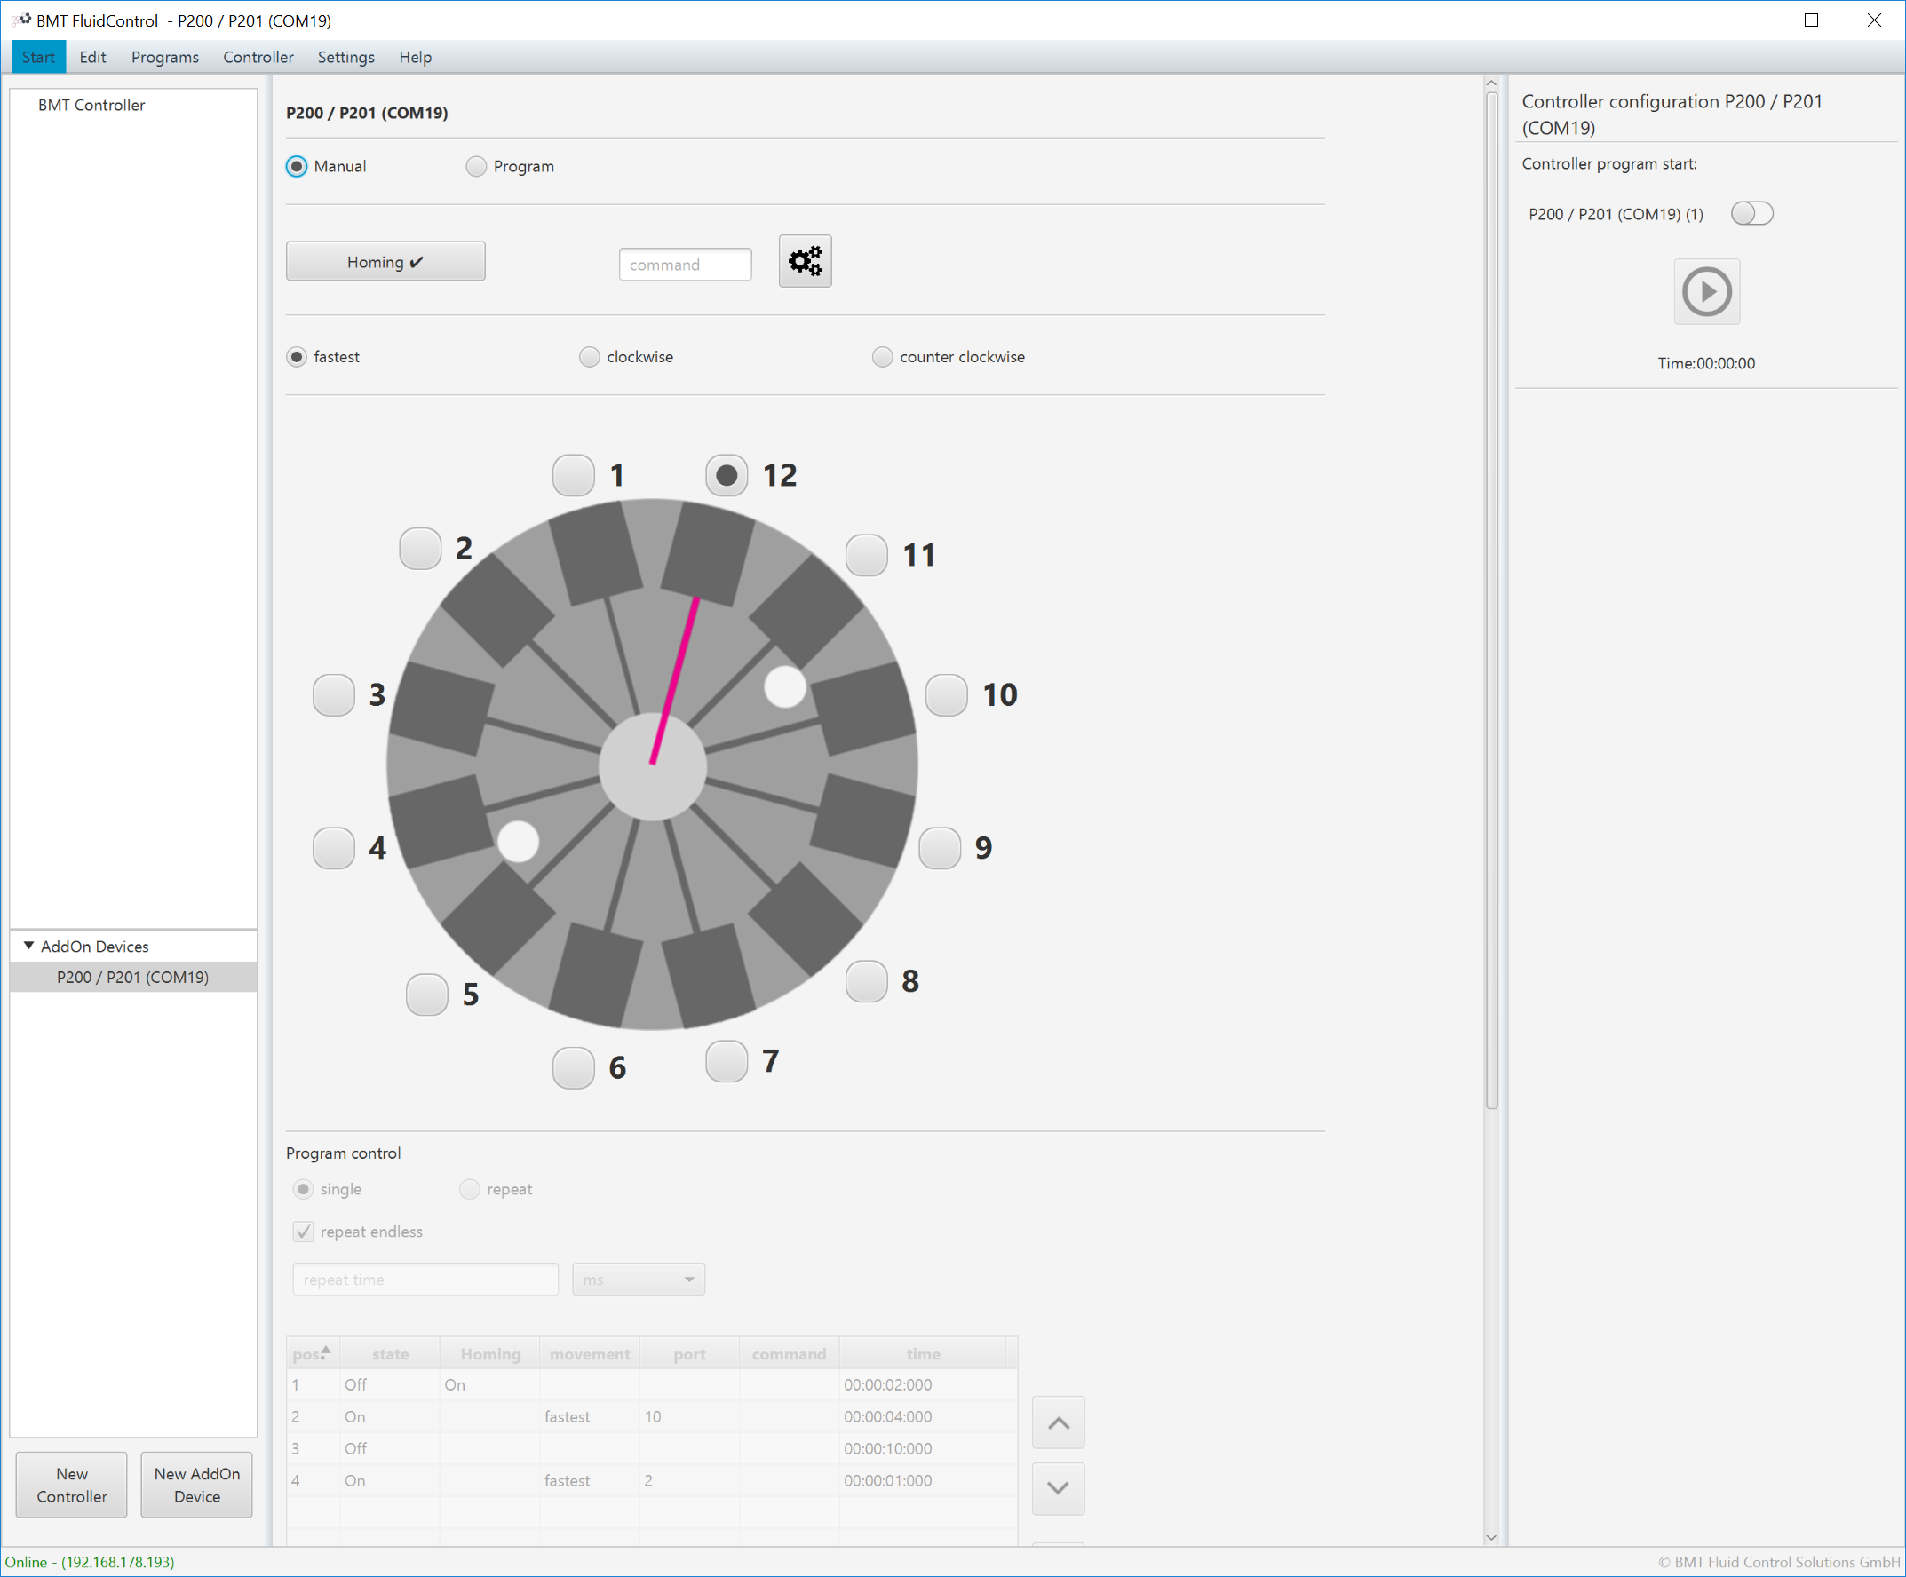Move program row up with the up arrow
The height and width of the screenshot is (1577, 1906).
(x=1059, y=1422)
